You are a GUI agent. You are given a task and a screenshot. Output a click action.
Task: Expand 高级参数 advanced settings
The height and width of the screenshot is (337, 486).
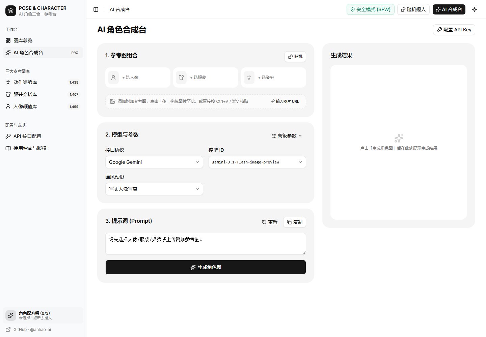click(x=287, y=136)
